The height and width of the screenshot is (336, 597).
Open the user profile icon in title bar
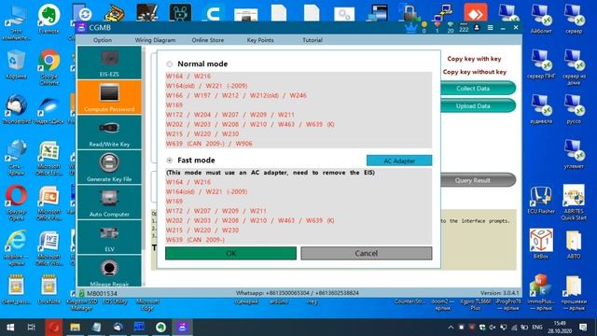click(x=477, y=28)
